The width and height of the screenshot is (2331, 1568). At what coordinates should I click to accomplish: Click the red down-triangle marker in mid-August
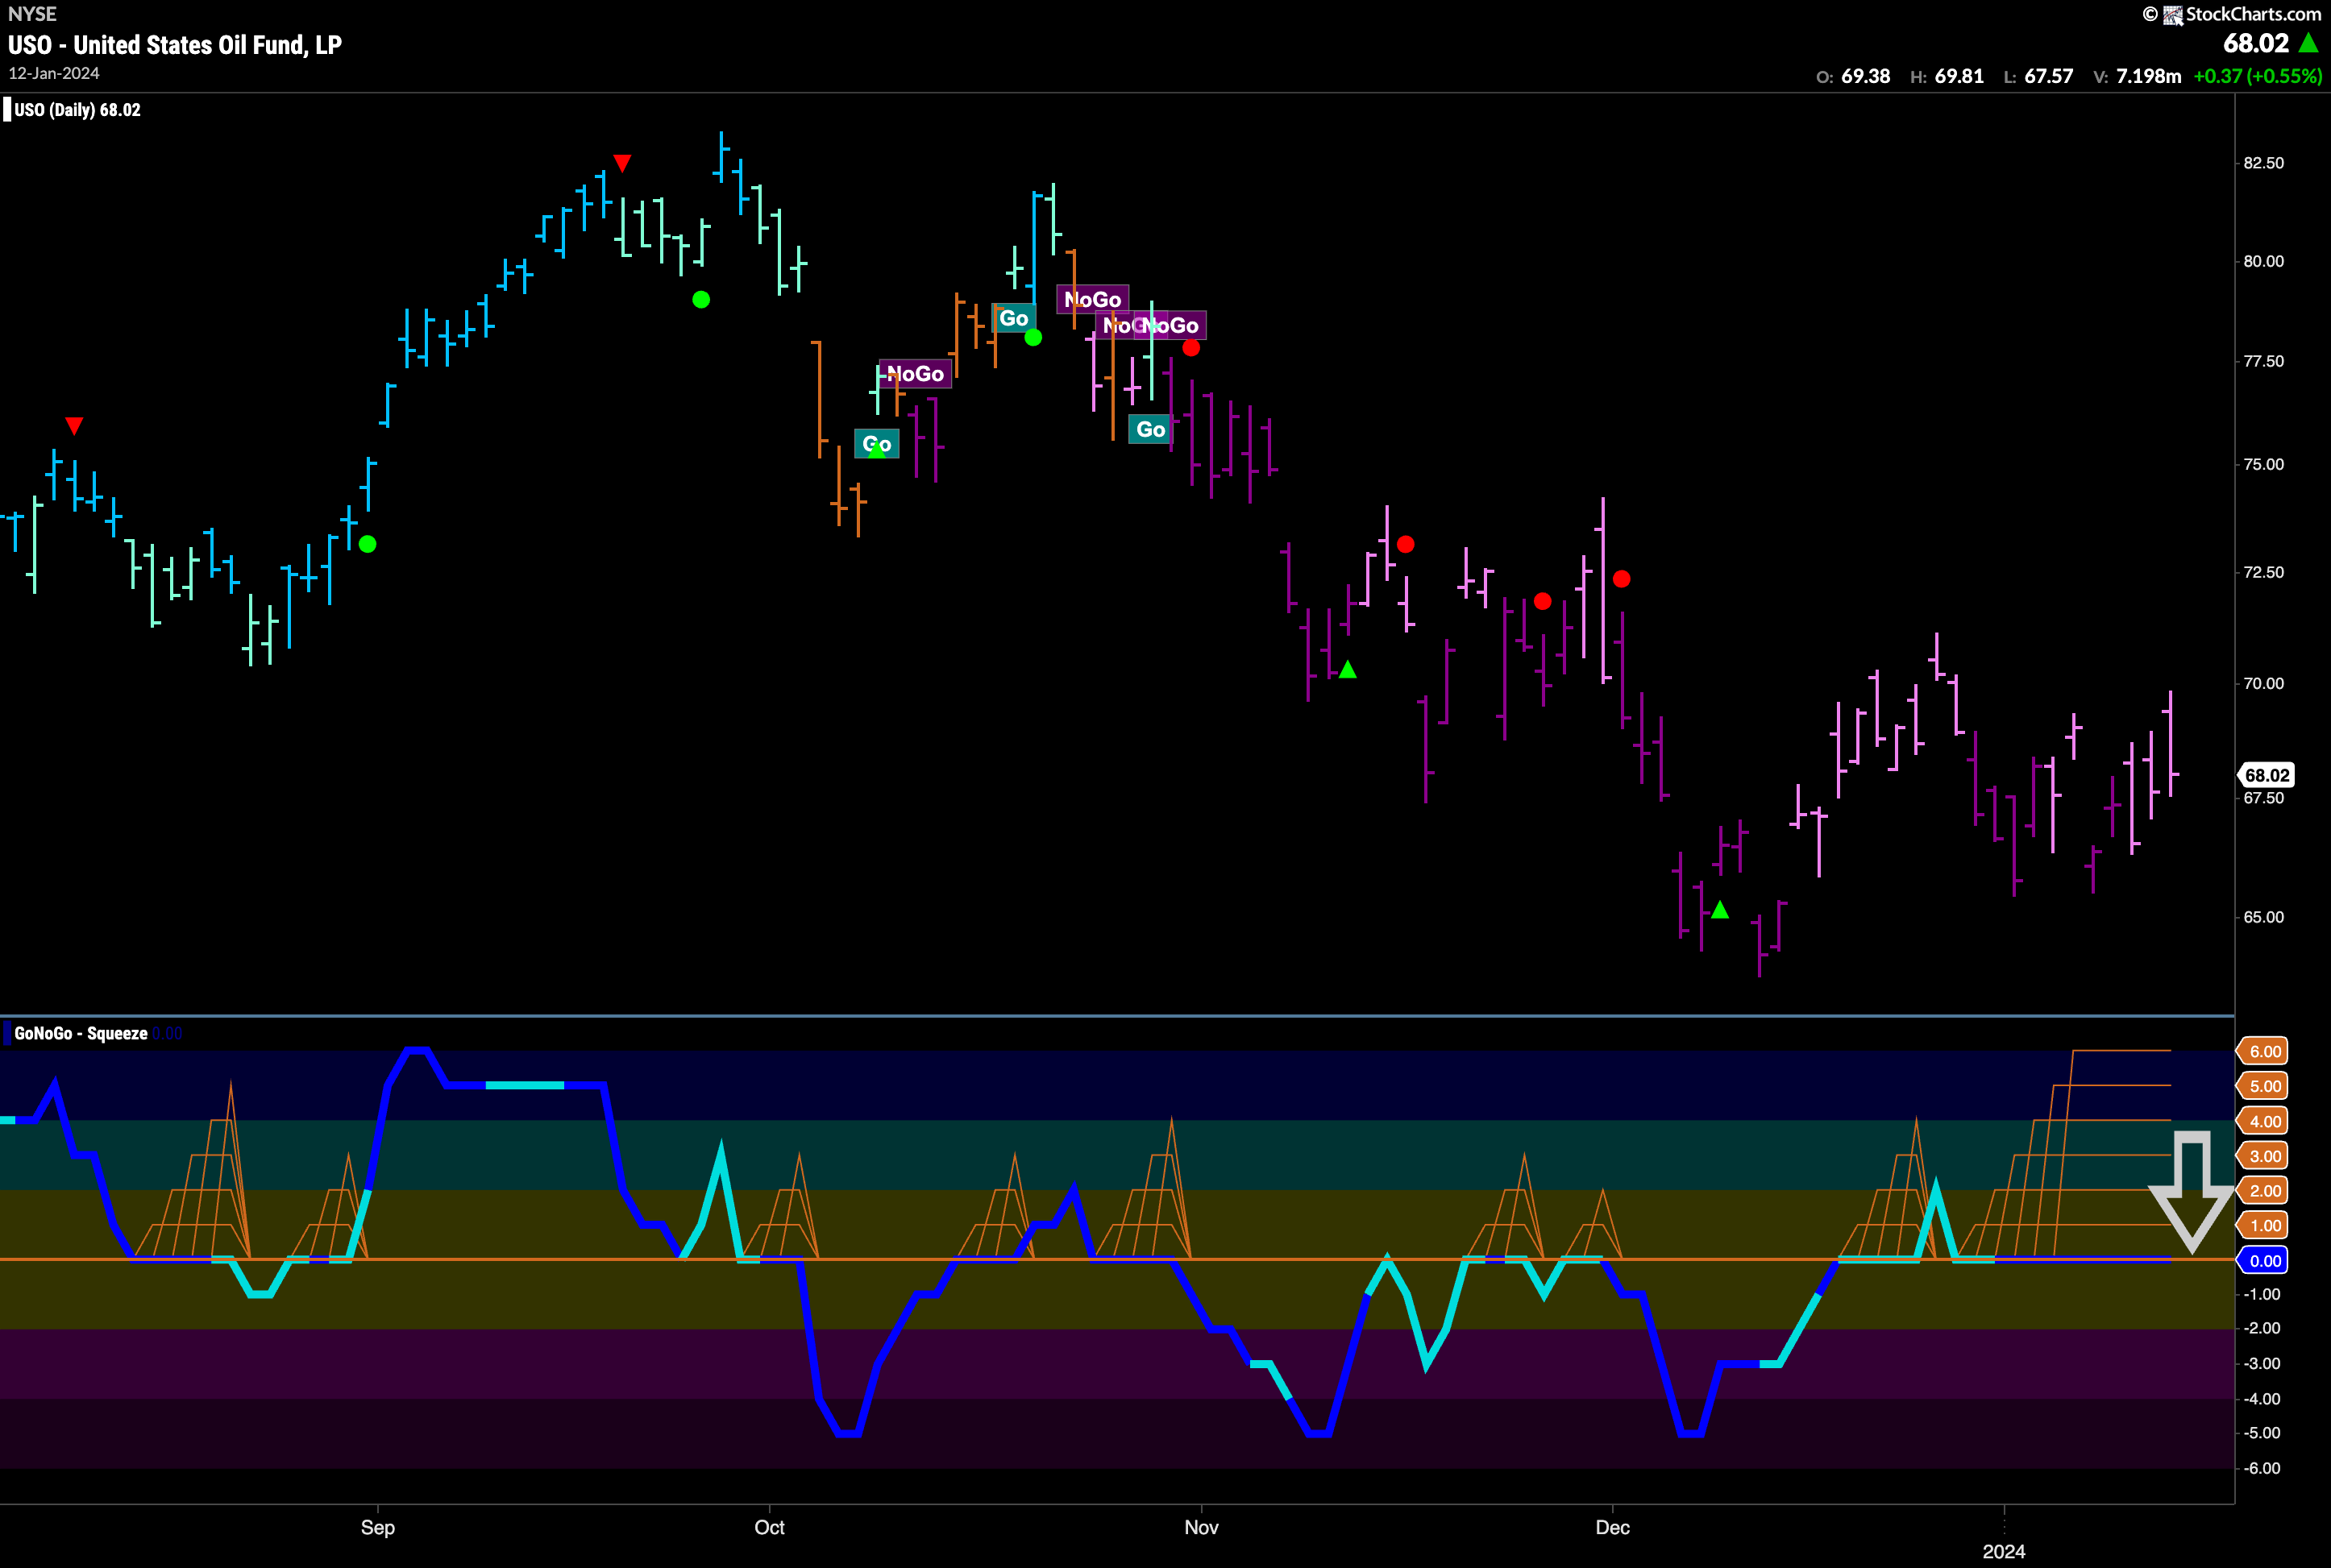point(74,426)
